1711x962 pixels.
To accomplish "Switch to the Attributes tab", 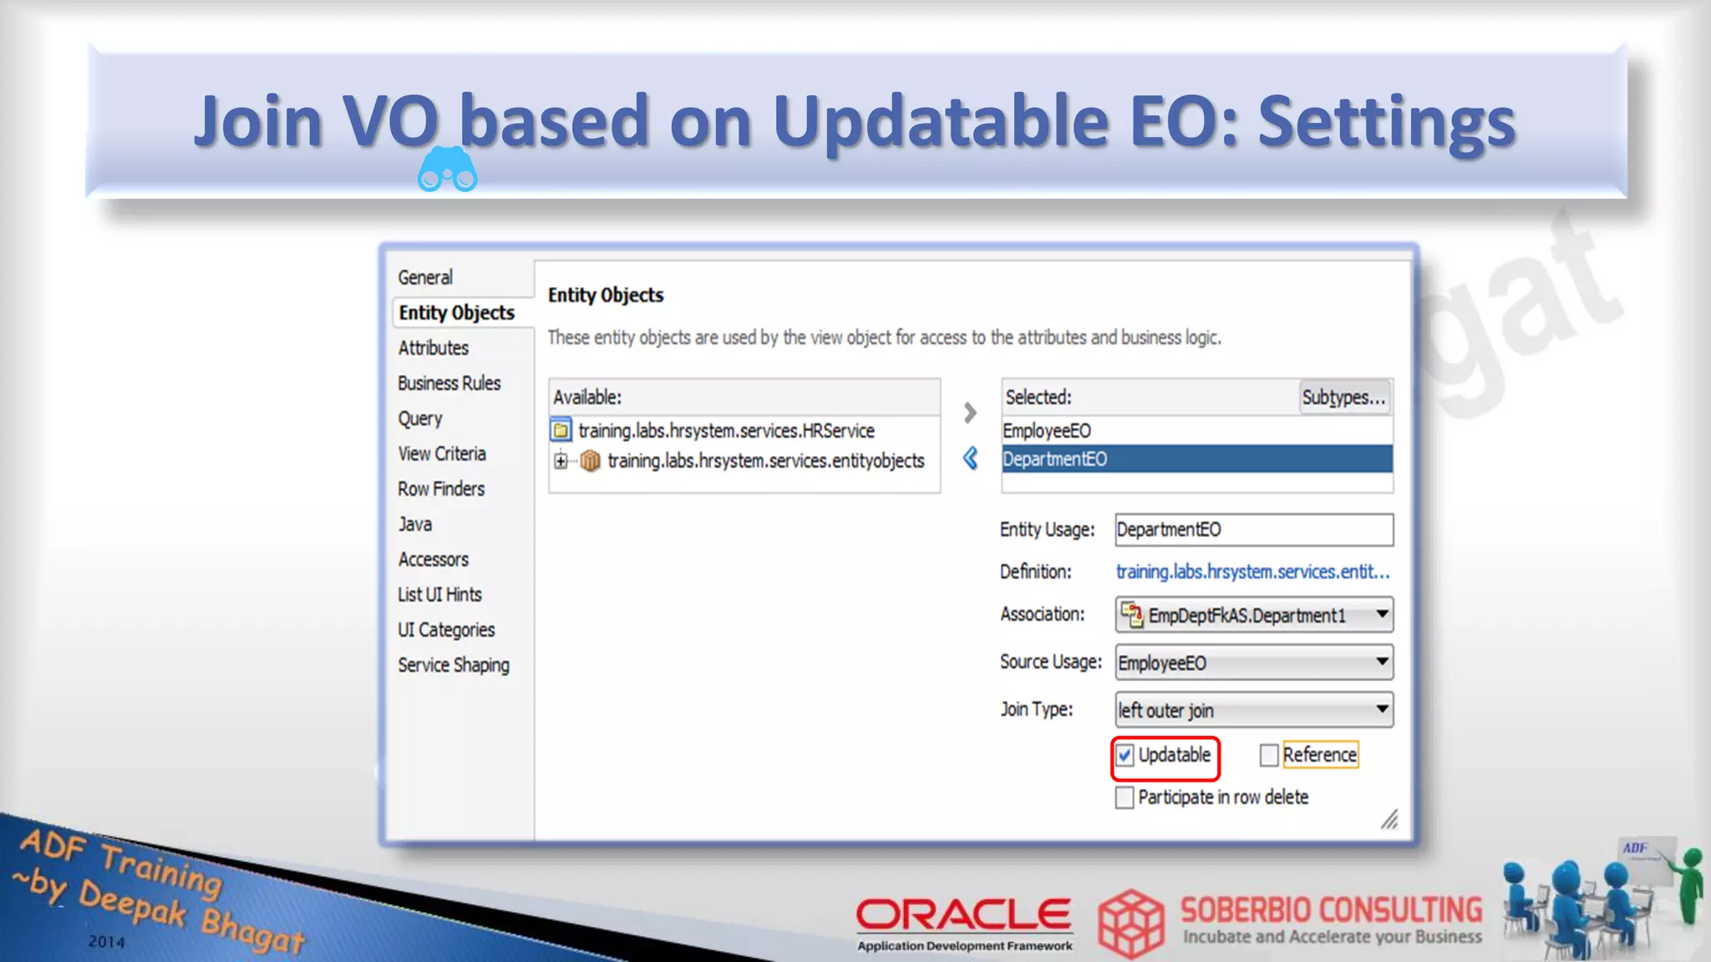I will pos(433,348).
